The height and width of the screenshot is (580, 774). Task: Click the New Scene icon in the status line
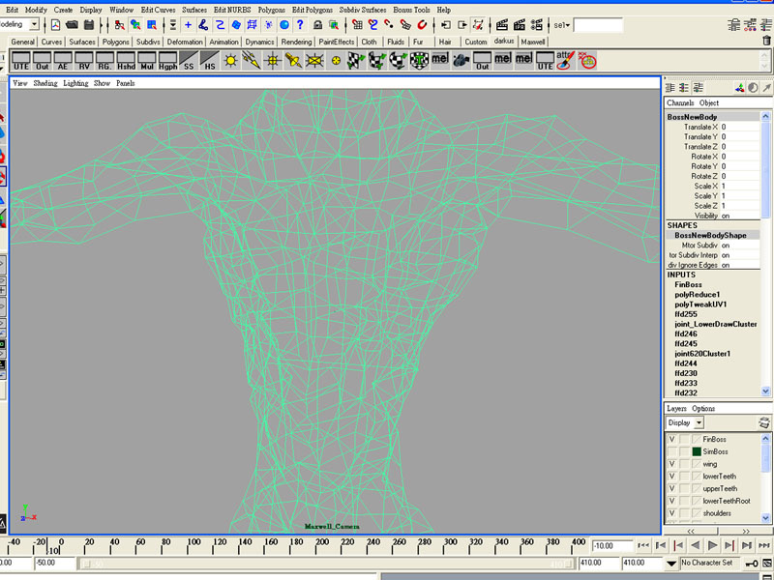coord(55,25)
